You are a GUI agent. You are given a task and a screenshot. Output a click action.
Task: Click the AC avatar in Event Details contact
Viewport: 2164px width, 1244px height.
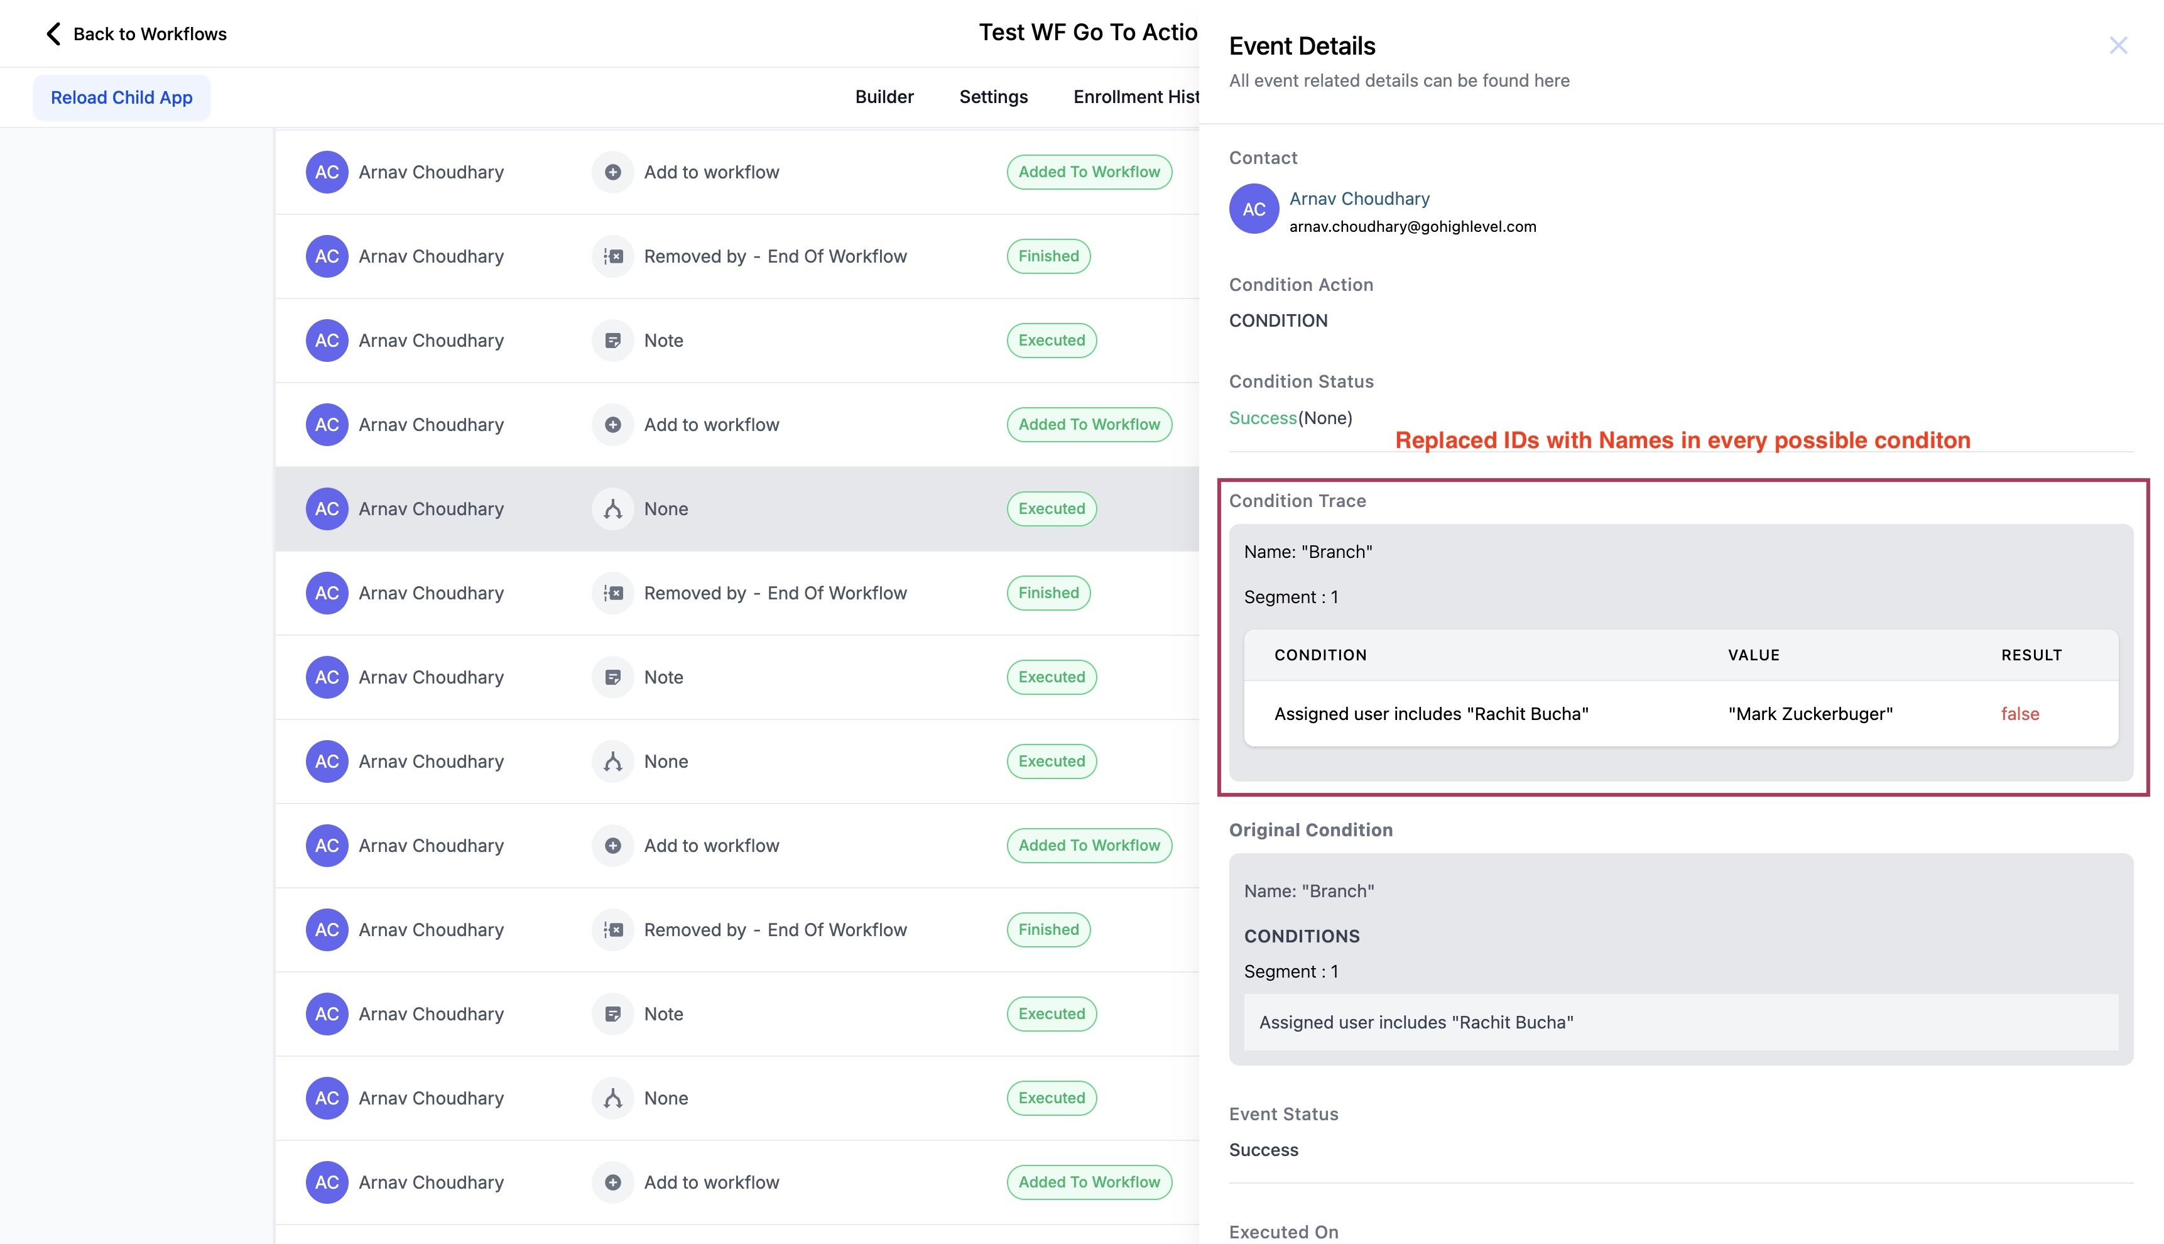pyautogui.click(x=1253, y=209)
